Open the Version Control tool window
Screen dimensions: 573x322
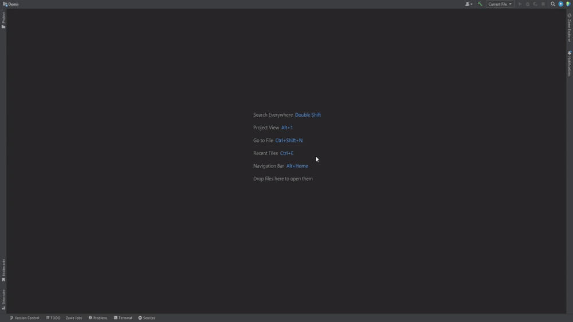tap(25, 318)
